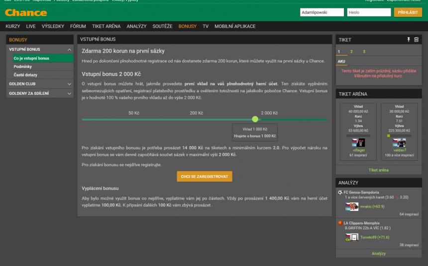
Task: Open the Tiket aréna link below the cards
Action: [x=379, y=170]
